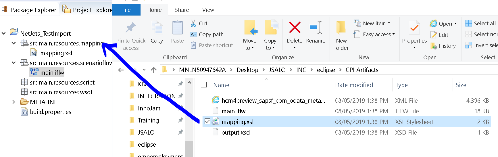The width and height of the screenshot is (498, 157).
Task: Collapse src.main.resources.mapping package
Action: click(14, 43)
